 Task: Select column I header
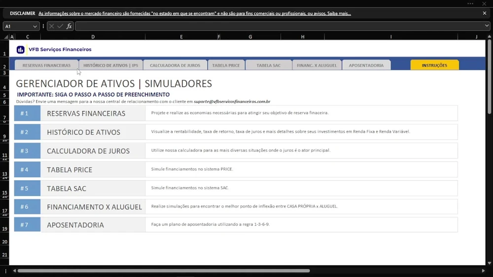[391, 37]
